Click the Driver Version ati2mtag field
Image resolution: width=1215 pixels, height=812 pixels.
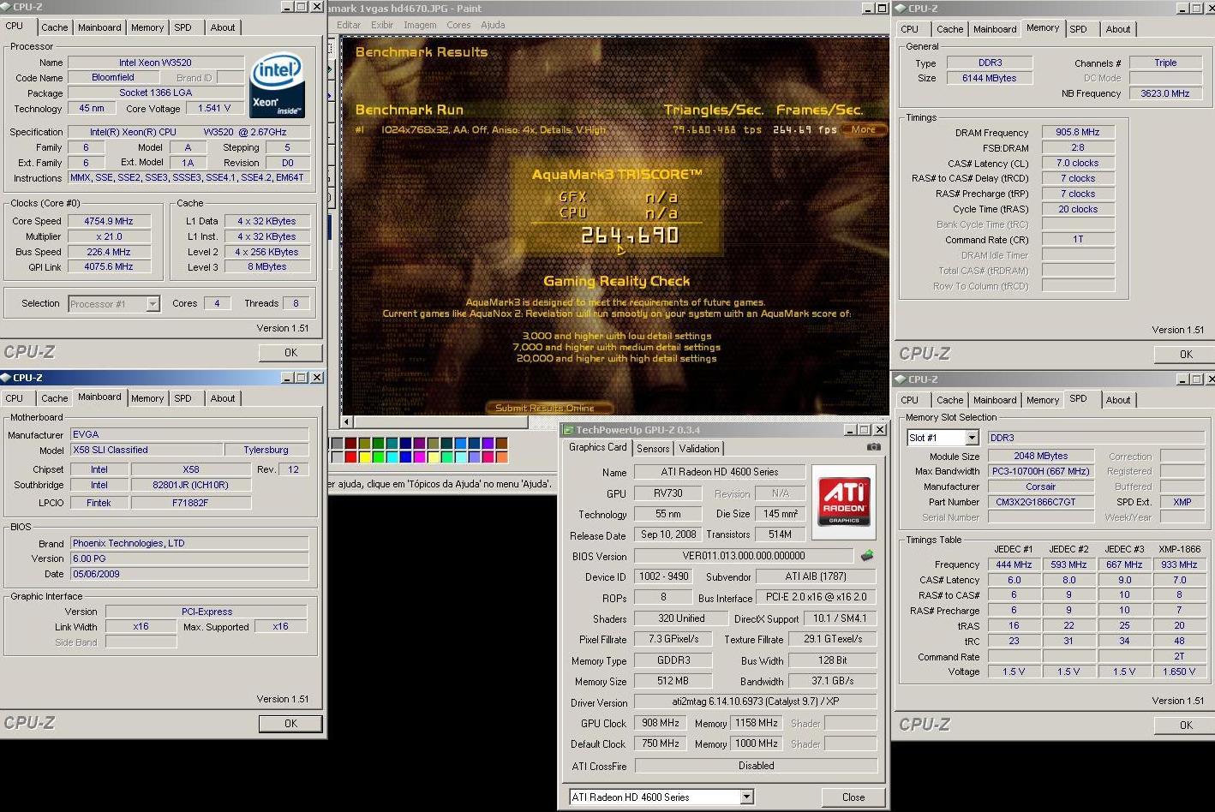(756, 702)
